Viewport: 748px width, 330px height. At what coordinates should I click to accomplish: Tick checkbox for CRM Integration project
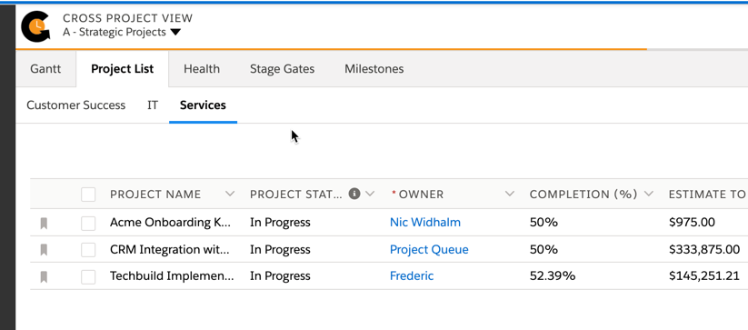click(x=88, y=250)
